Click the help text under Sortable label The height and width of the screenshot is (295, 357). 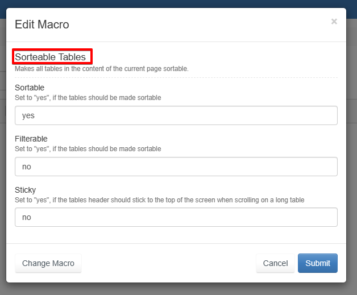coord(88,98)
